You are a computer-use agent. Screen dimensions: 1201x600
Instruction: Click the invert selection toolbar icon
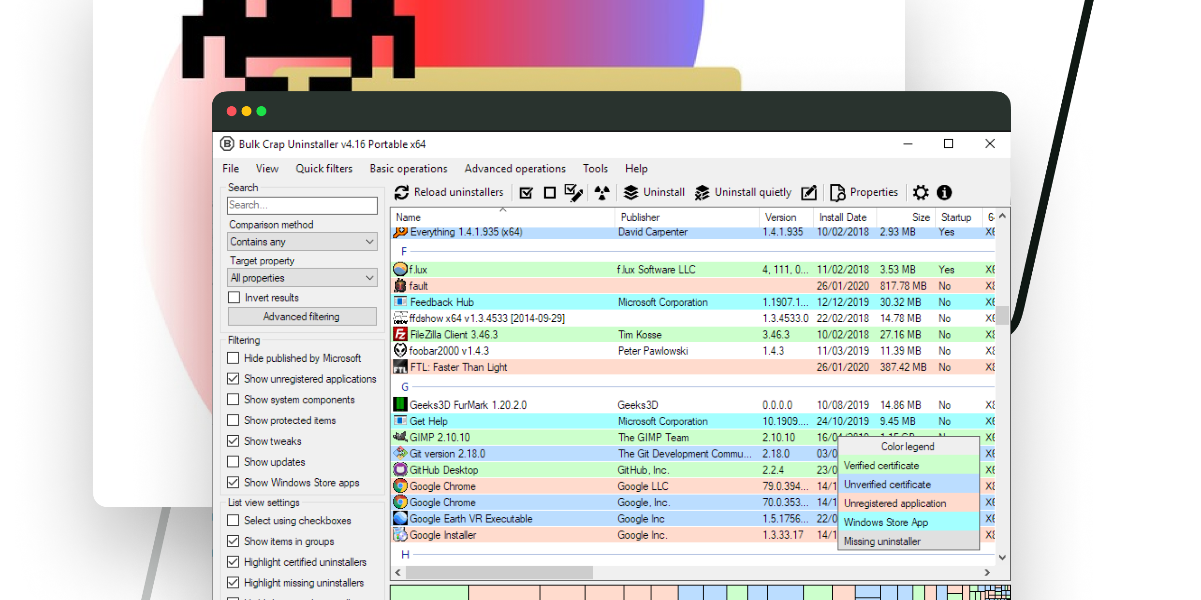573,193
